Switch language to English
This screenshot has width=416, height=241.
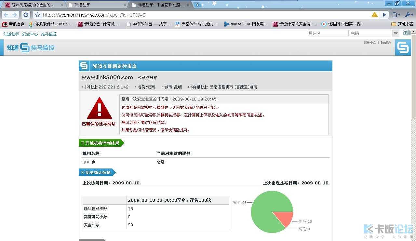(386, 43)
